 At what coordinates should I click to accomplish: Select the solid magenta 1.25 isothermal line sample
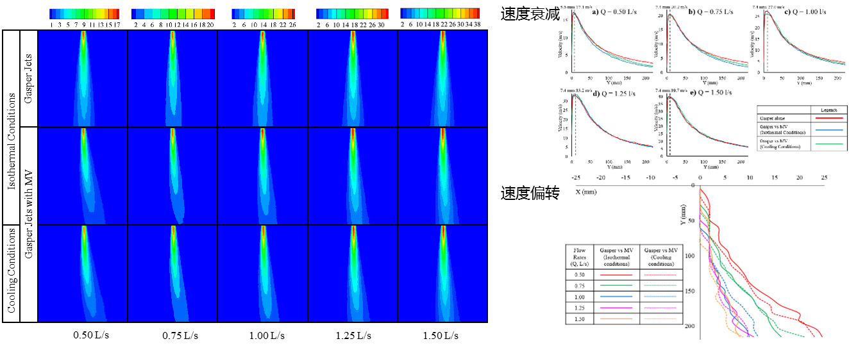tap(615, 308)
